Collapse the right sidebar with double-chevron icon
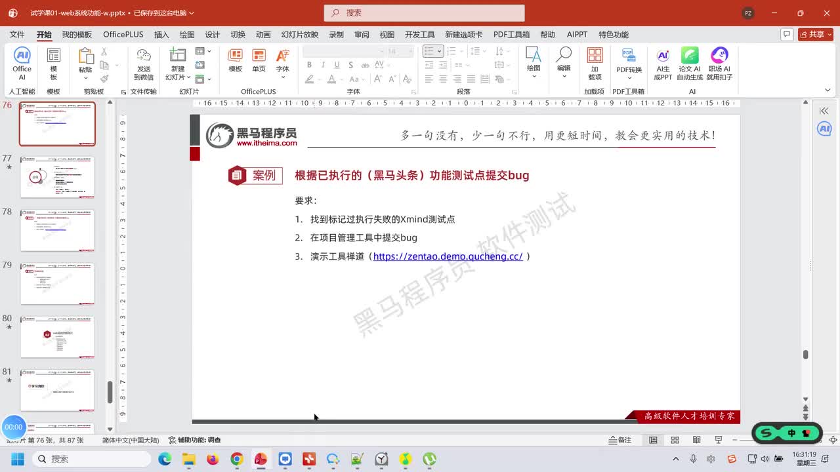840x472 pixels. pyautogui.click(x=824, y=111)
